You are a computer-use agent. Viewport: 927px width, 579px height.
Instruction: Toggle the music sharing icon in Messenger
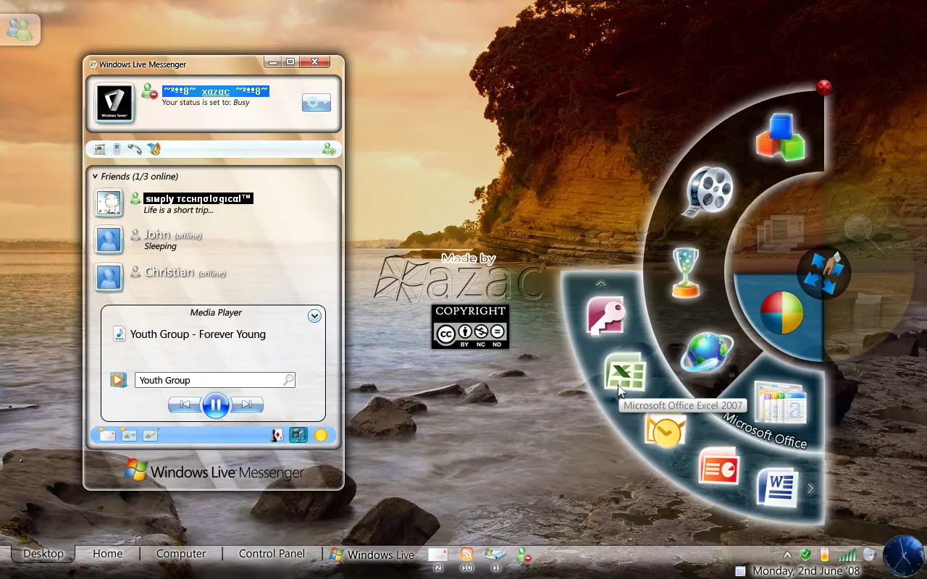tap(298, 435)
